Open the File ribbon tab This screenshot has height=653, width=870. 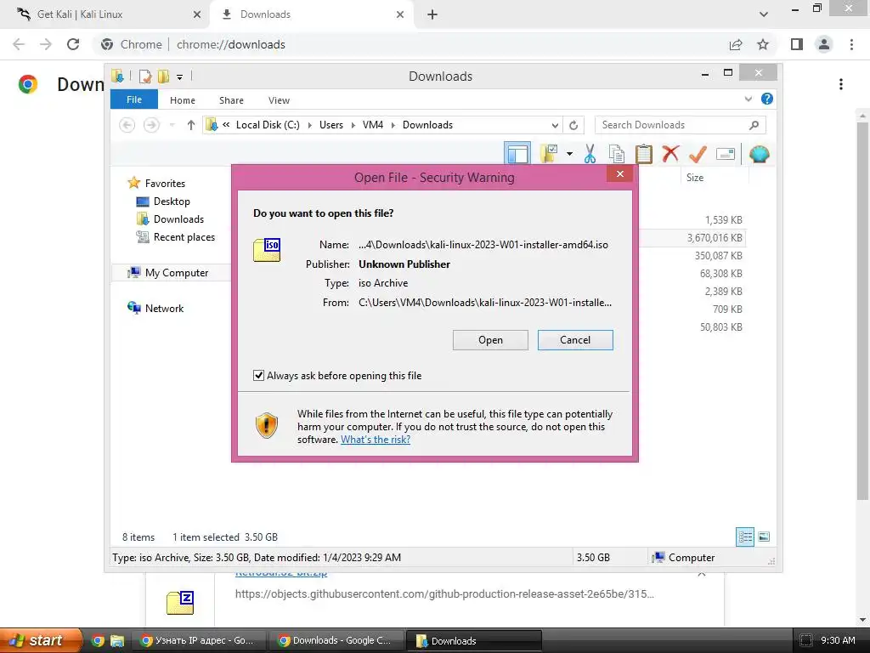(x=134, y=99)
